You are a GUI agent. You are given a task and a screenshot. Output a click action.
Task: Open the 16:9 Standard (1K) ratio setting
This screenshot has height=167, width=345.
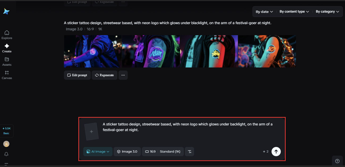(163, 152)
